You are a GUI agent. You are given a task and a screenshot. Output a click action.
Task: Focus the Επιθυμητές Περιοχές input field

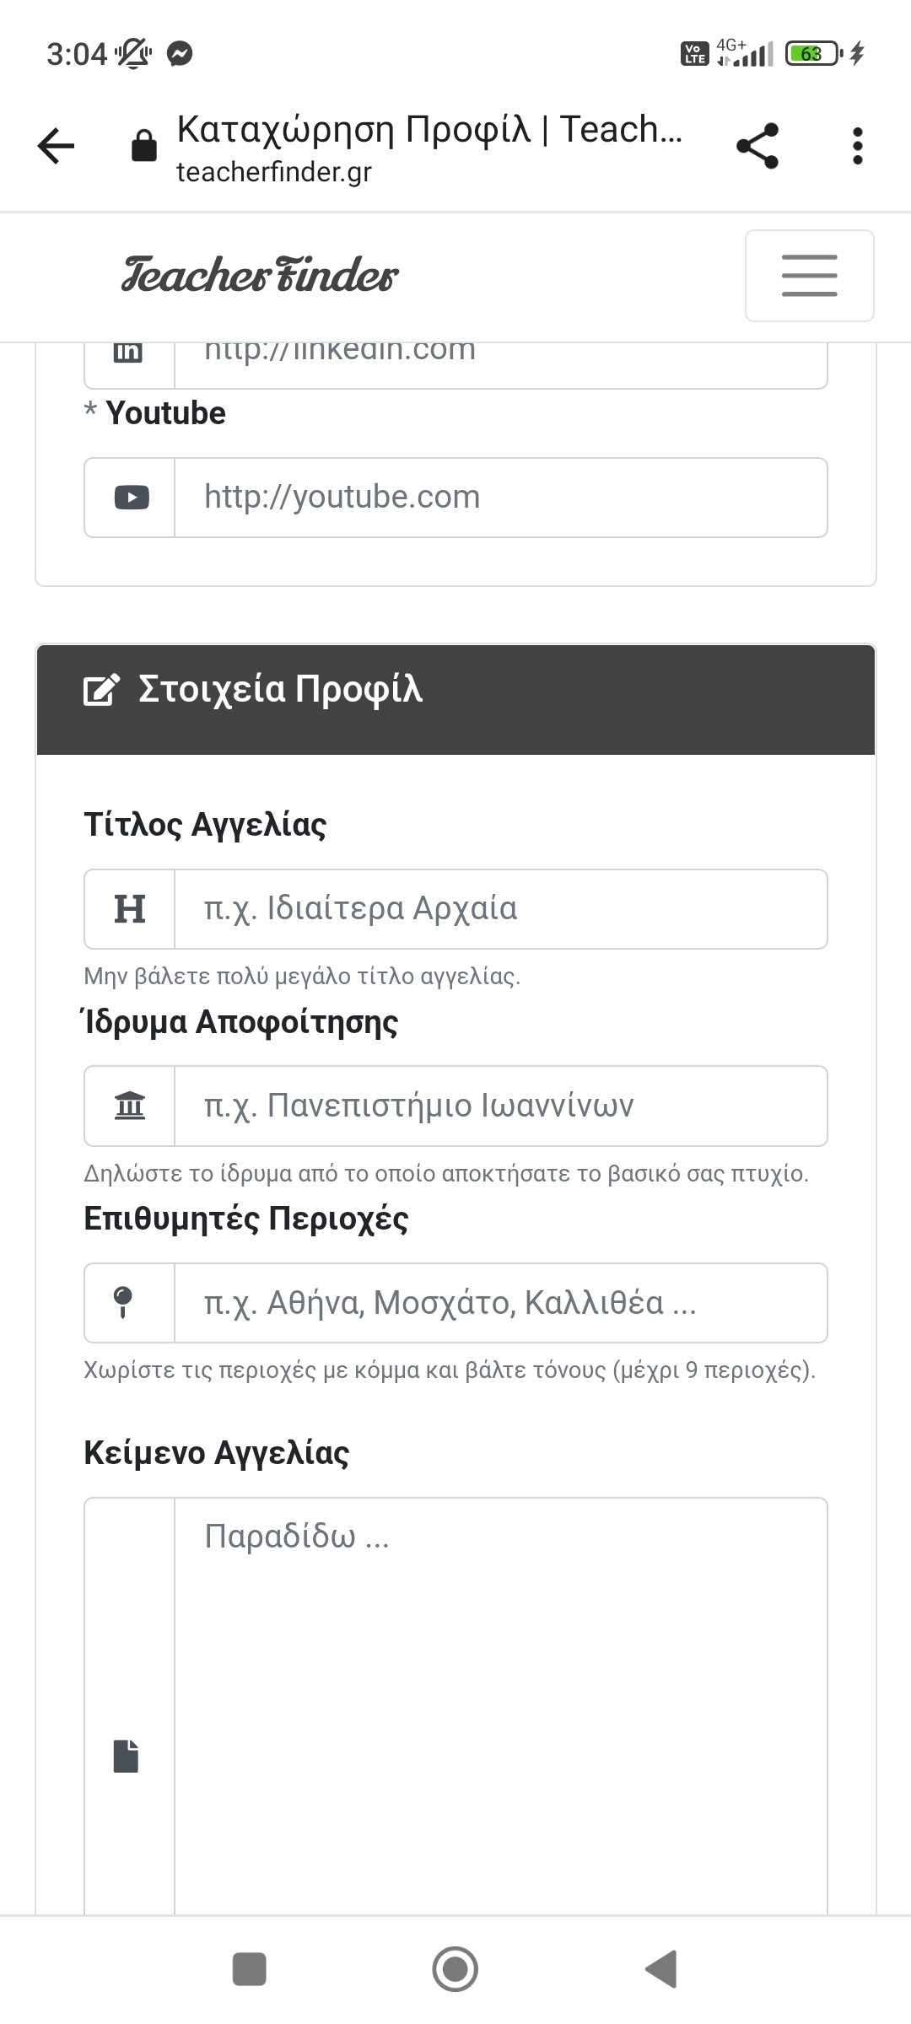click(500, 1302)
